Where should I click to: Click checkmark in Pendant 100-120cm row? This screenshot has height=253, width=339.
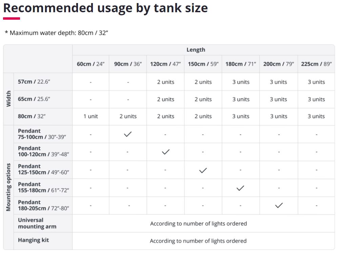point(166,152)
